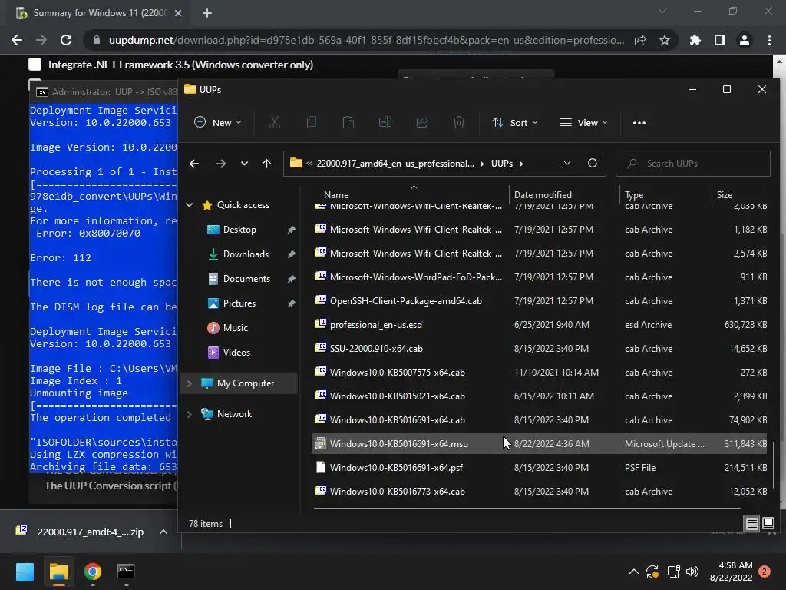Screen dimensions: 786x590
Task: Open Chrome from the taskbar
Action: 93,572
